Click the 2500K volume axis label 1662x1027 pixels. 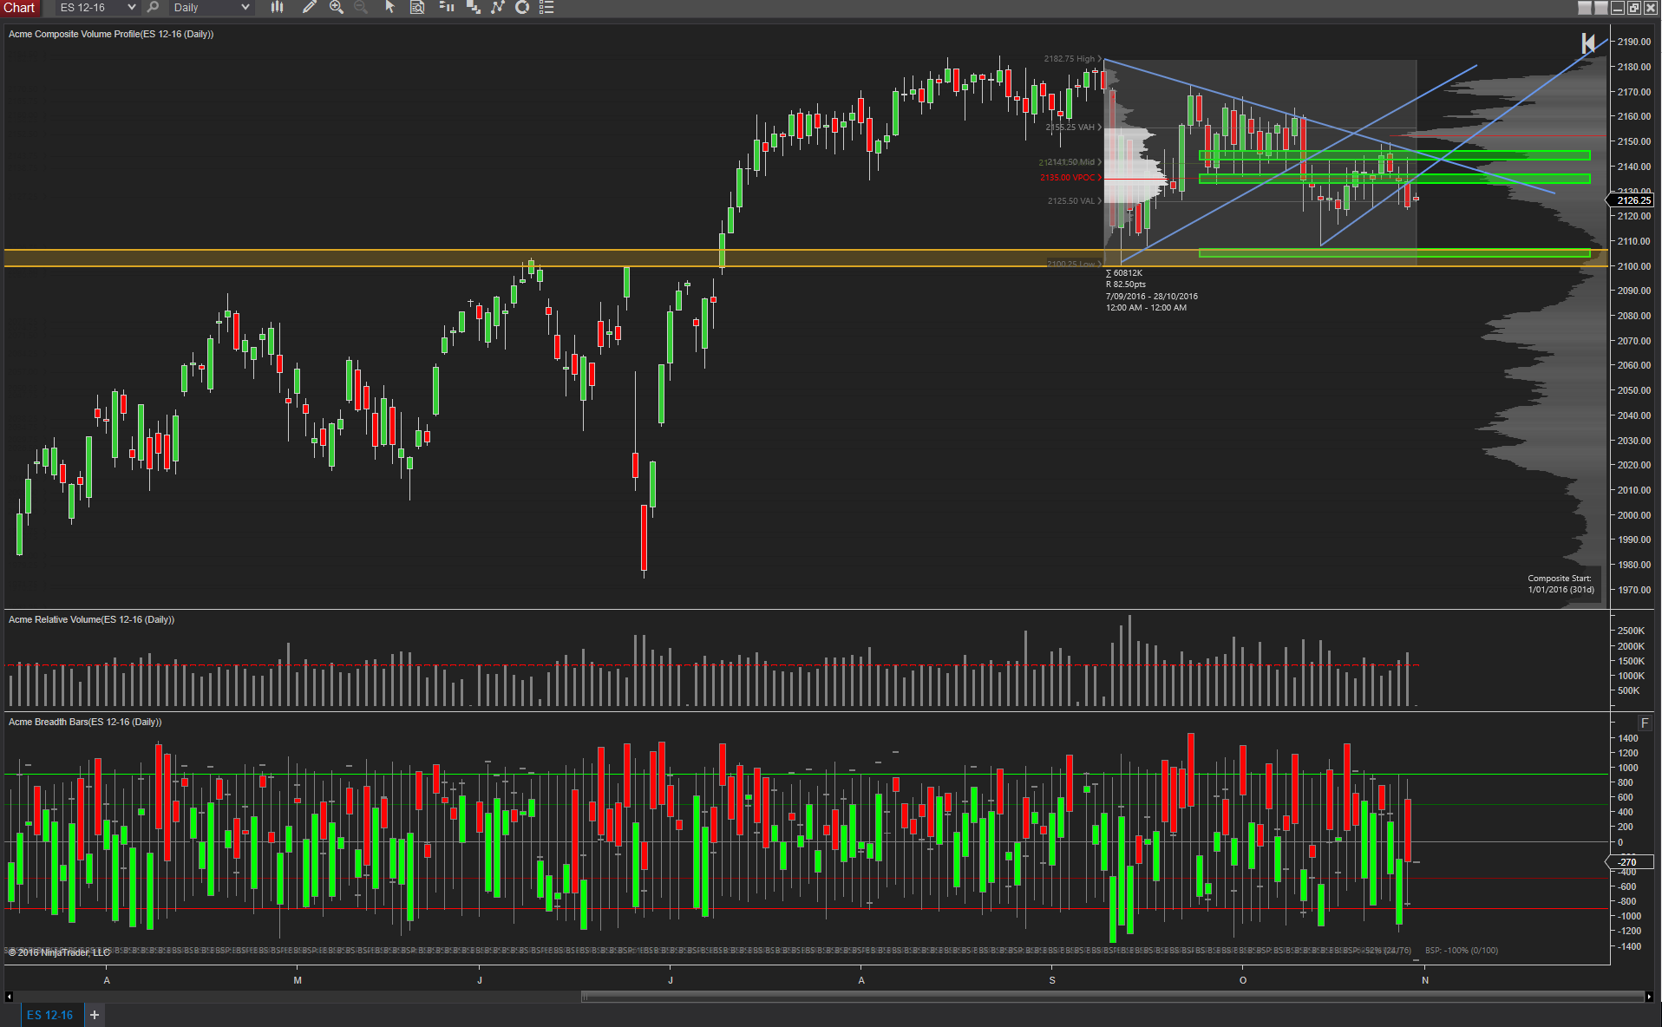point(1631,631)
